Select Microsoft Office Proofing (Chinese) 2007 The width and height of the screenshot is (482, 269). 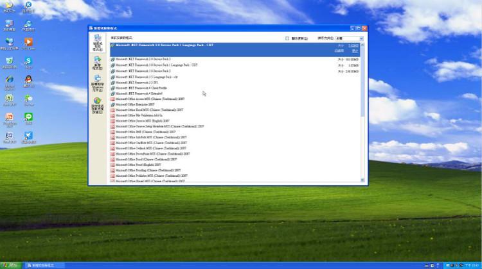(x=235, y=170)
